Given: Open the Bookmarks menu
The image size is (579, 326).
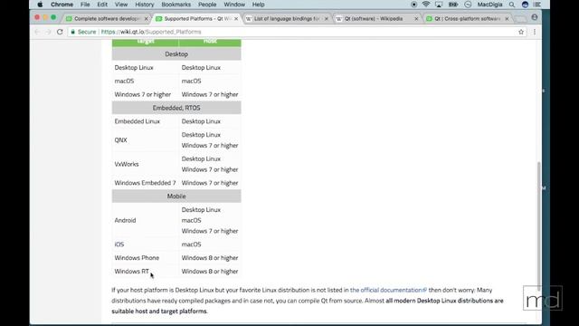Looking at the screenshot, I should [x=176, y=5].
